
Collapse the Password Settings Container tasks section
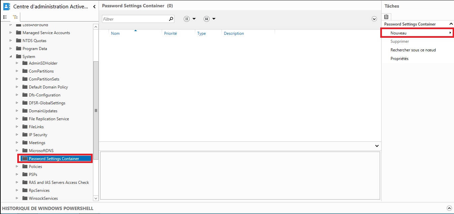click(451, 24)
